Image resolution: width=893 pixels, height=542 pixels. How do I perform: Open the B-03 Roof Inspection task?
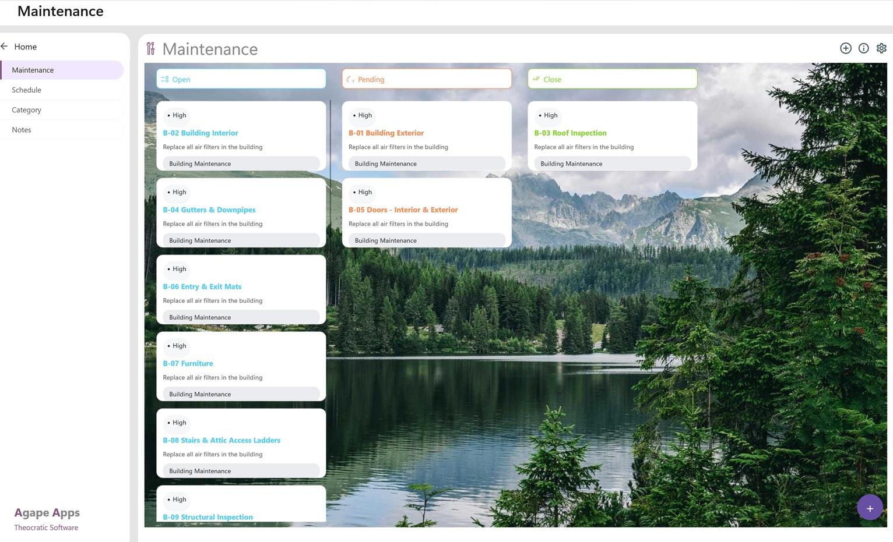pos(570,133)
